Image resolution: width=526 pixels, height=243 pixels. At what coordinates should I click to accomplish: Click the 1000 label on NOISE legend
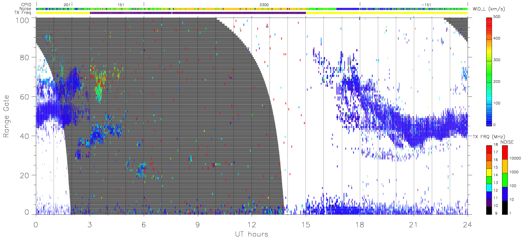tap(514, 172)
